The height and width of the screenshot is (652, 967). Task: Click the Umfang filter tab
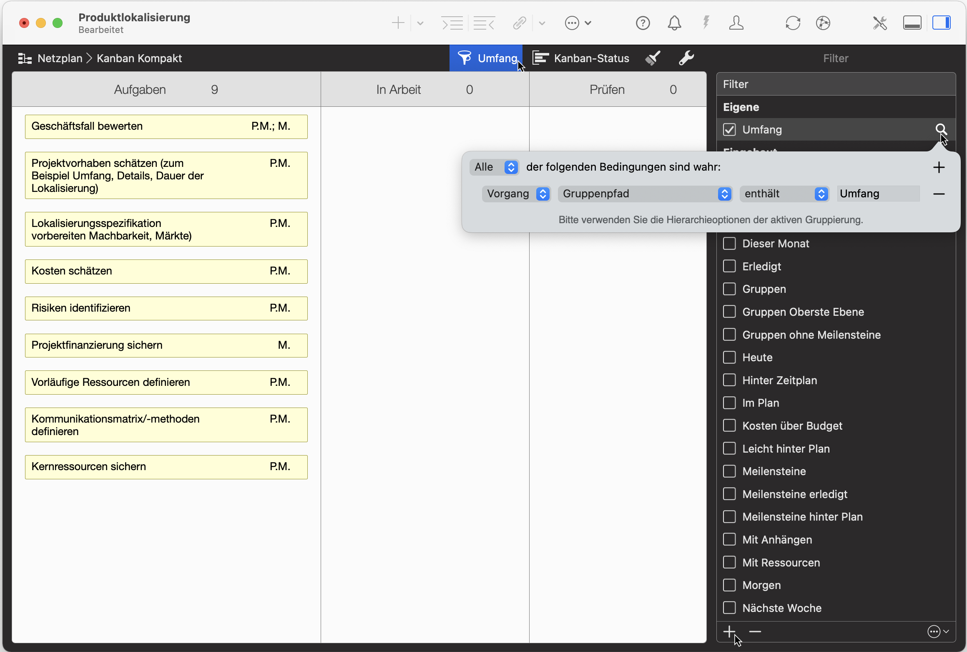click(x=486, y=58)
